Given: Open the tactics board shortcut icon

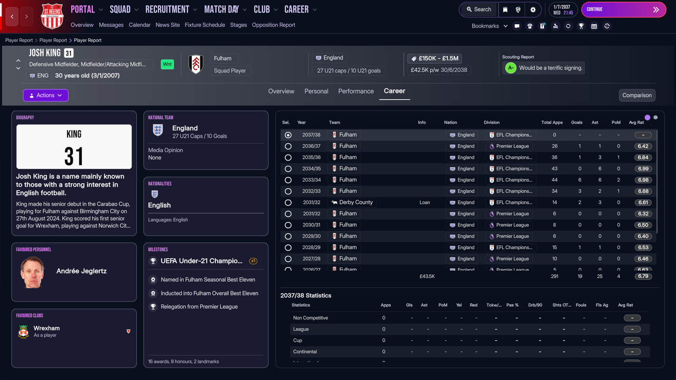Looking at the screenshot, I should 542,26.
